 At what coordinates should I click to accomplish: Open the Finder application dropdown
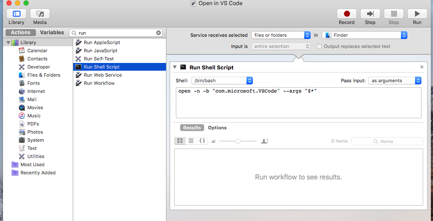pos(365,35)
